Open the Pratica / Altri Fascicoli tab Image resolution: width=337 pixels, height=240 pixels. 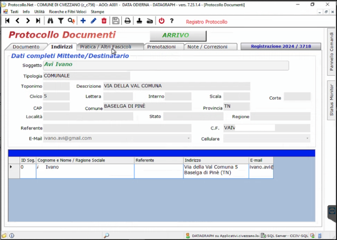click(106, 47)
